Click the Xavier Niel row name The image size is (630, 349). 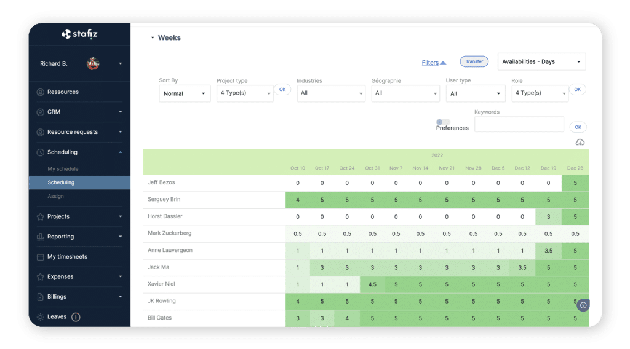click(x=161, y=284)
